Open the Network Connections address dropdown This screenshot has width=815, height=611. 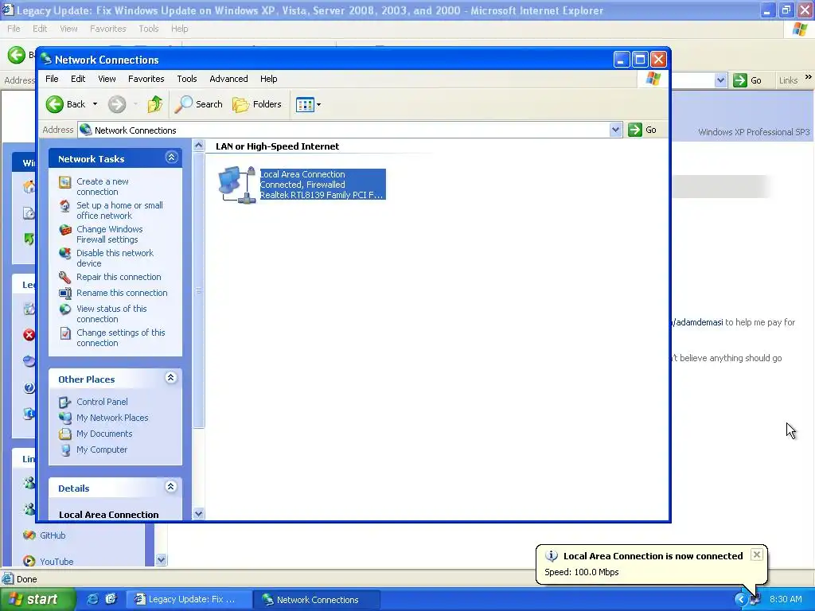pyautogui.click(x=615, y=130)
